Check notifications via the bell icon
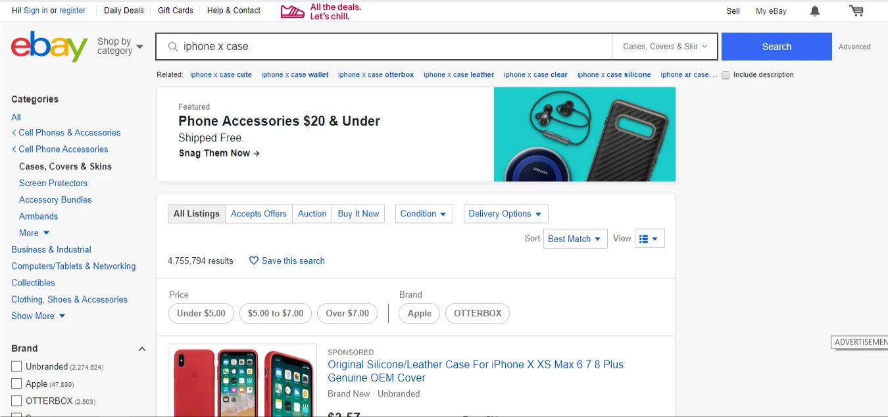 click(x=814, y=11)
